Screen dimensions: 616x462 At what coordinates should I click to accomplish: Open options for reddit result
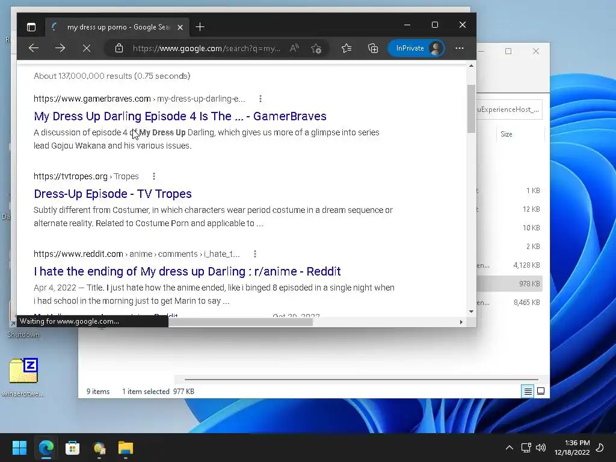pyautogui.click(x=255, y=254)
